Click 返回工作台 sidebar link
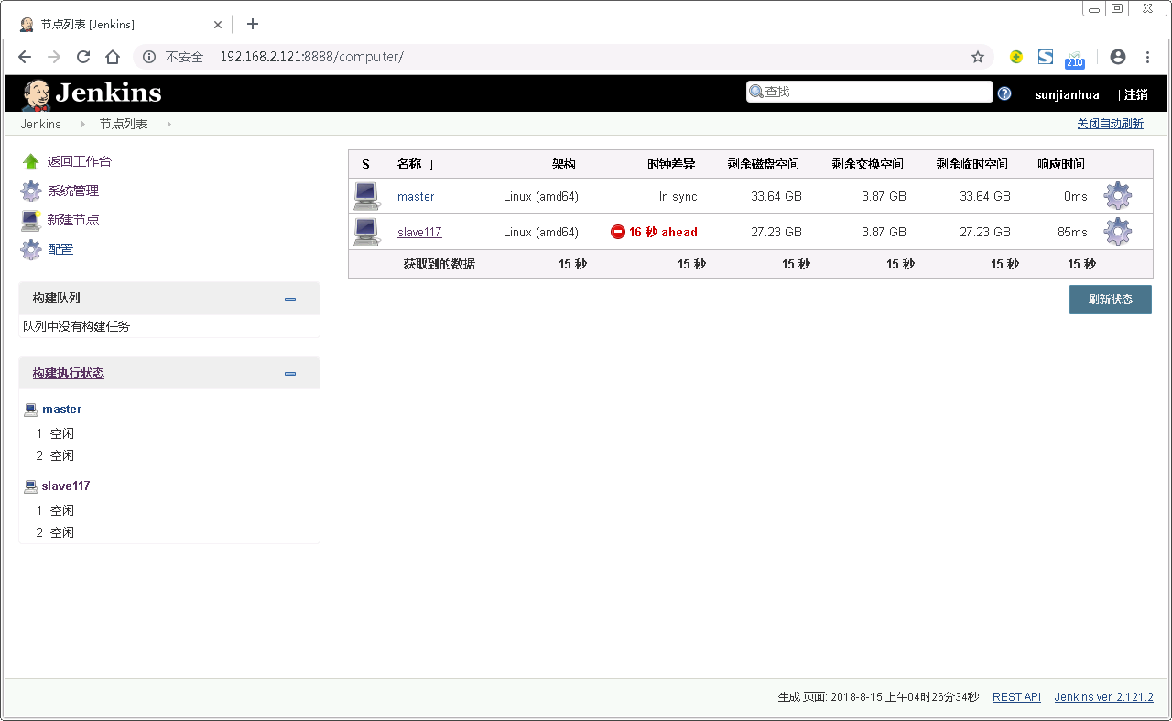Image resolution: width=1172 pixels, height=721 pixels. (80, 161)
